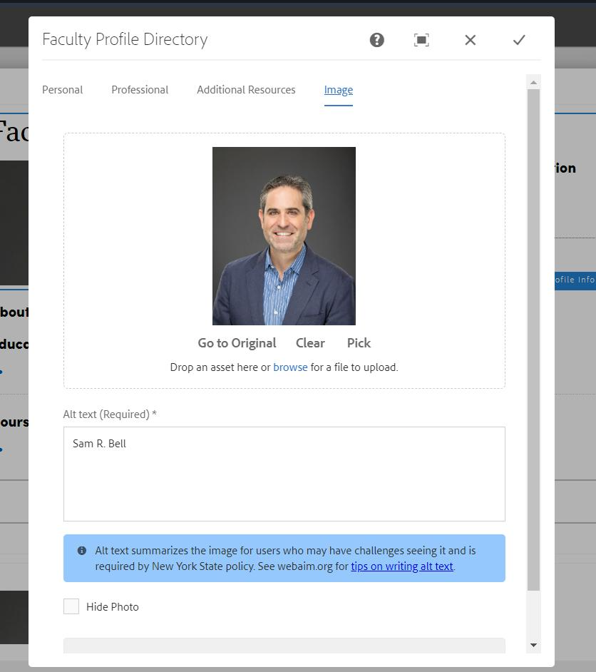Click the browse link to upload
The height and width of the screenshot is (672, 596).
tap(290, 367)
